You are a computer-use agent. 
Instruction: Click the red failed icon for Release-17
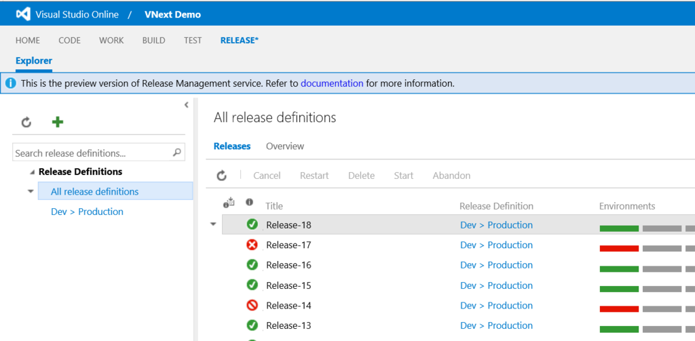(x=252, y=245)
